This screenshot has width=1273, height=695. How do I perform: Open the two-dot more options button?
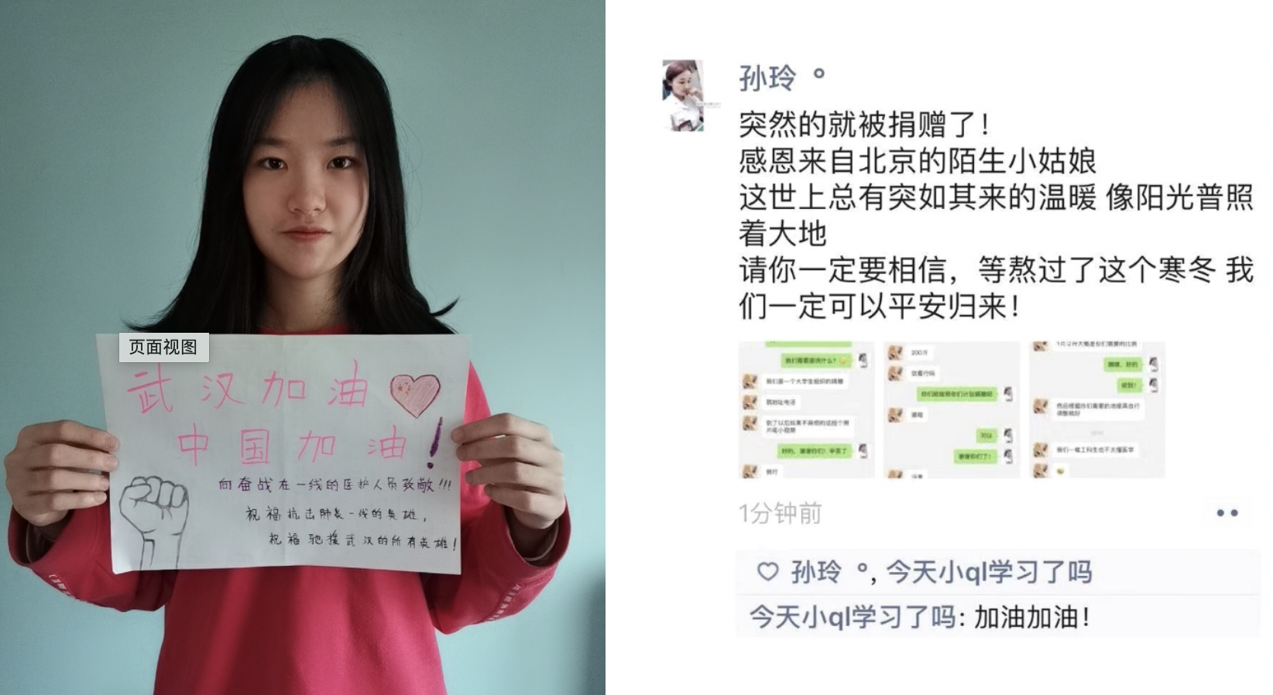[1227, 512]
